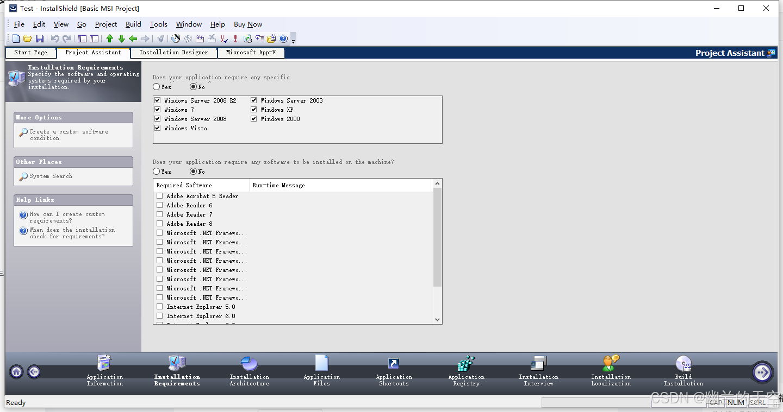
Task: Open How can I create custom requirements help
Action: [67, 218]
